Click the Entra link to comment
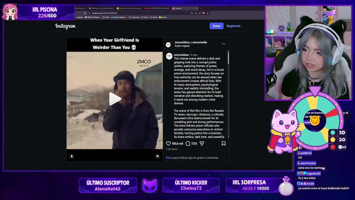 [x=169, y=157]
